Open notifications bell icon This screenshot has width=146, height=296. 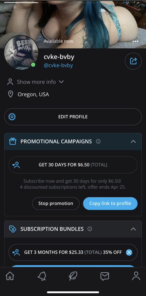click(41, 276)
